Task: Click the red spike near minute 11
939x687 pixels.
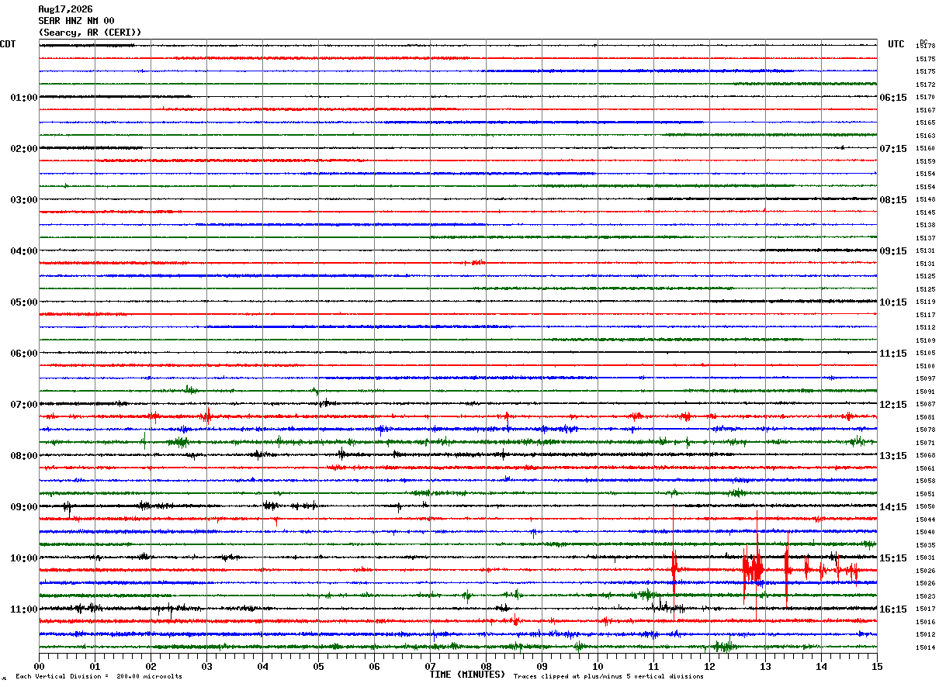Action: click(x=674, y=571)
